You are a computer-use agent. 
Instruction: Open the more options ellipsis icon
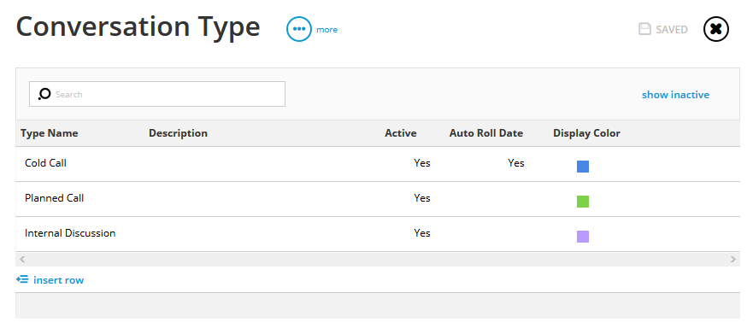tap(298, 29)
